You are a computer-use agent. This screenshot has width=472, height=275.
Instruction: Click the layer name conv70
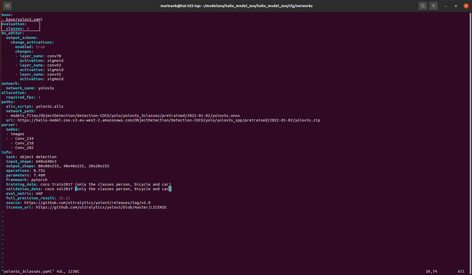[x=54, y=56]
